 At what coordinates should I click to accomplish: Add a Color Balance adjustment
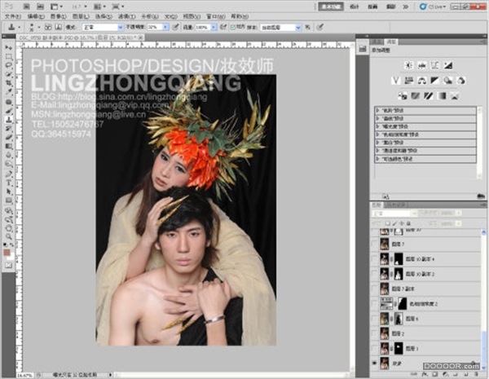point(421,81)
